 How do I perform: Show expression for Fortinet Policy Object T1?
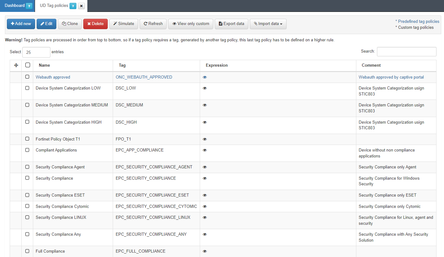(205, 139)
